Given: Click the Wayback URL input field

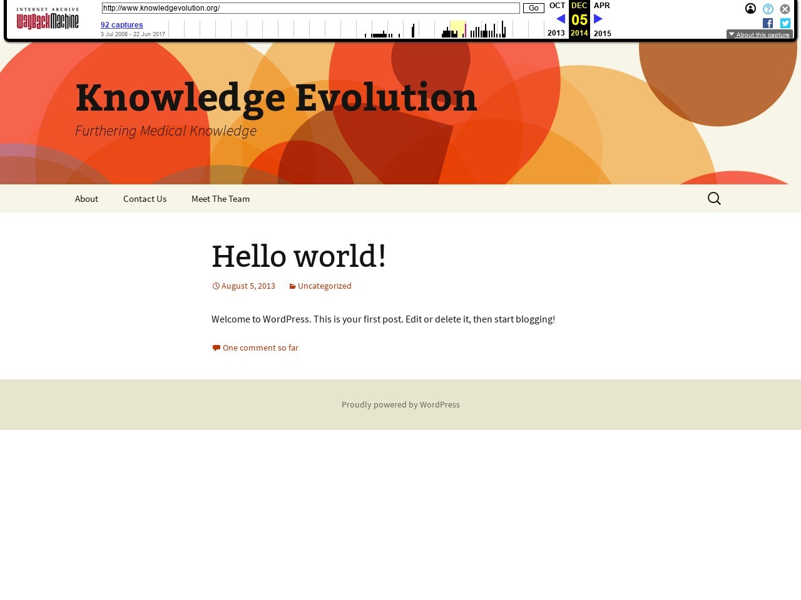Looking at the screenshot, I should pos(310,8).
